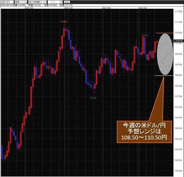The width and height of the screenshot is (184, 177).
Task: Click the close price value 110.114 in info bar
Action: (68, 5)
